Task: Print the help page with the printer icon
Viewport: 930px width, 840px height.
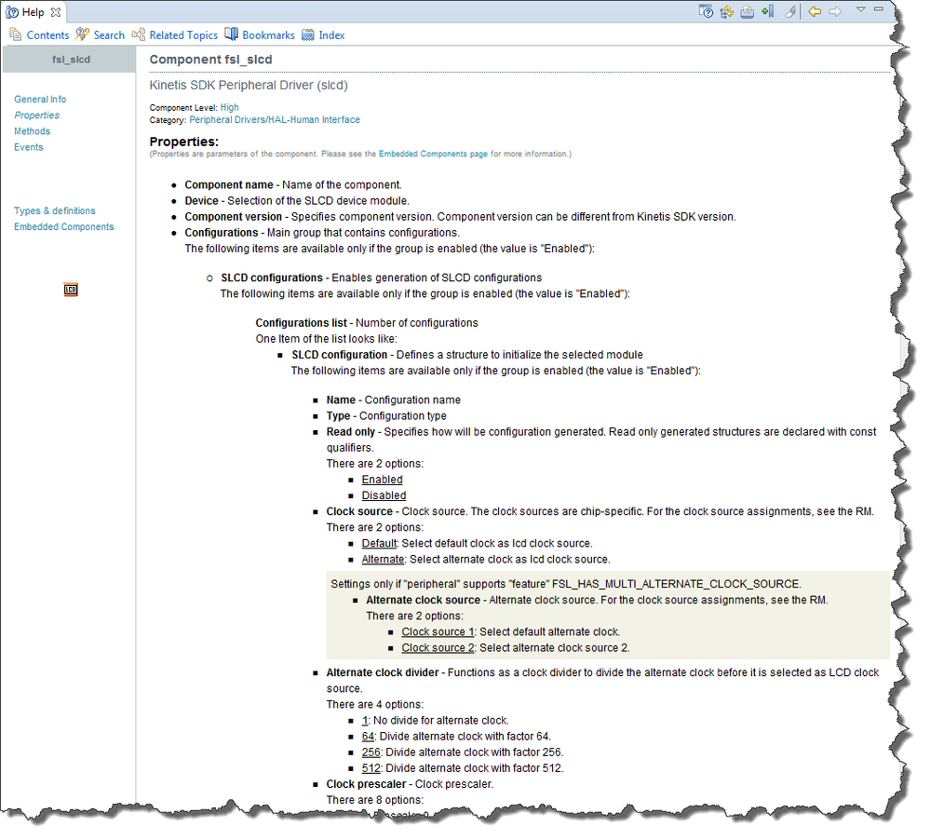Action: coord(748,11)
